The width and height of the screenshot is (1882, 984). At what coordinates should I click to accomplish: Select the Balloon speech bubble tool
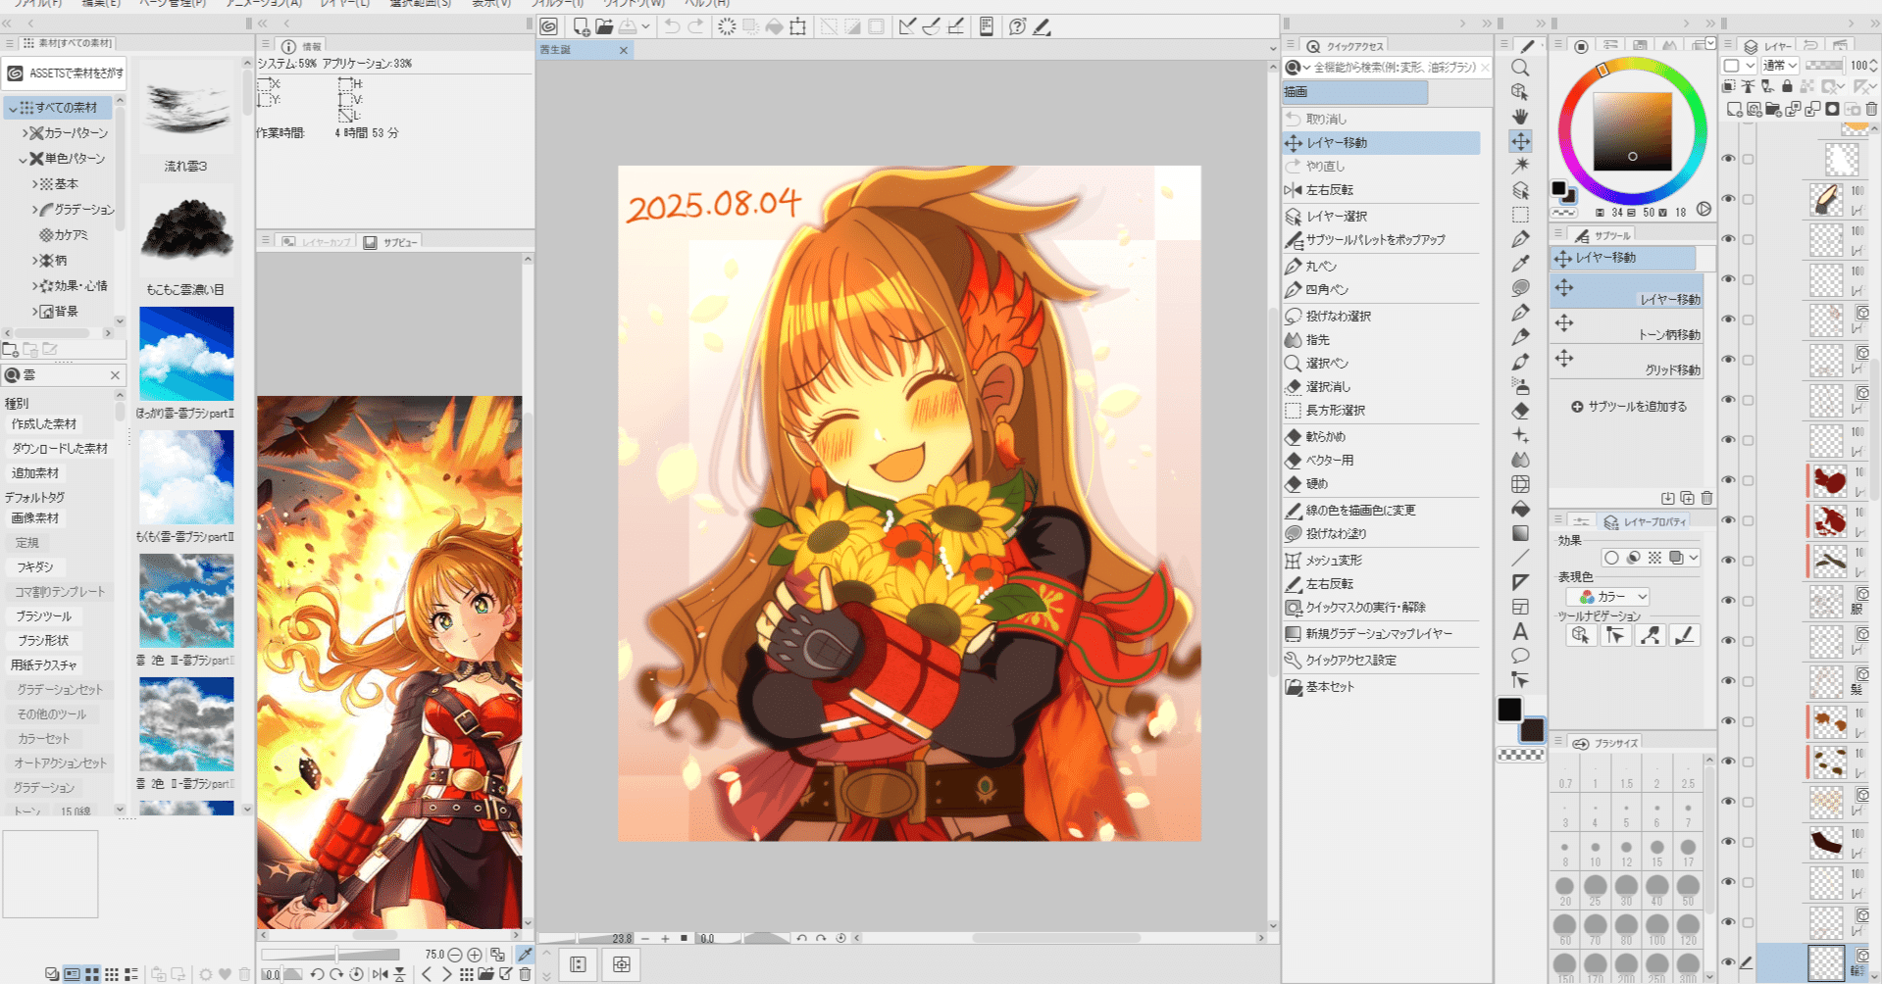(x=1520, y=656)
